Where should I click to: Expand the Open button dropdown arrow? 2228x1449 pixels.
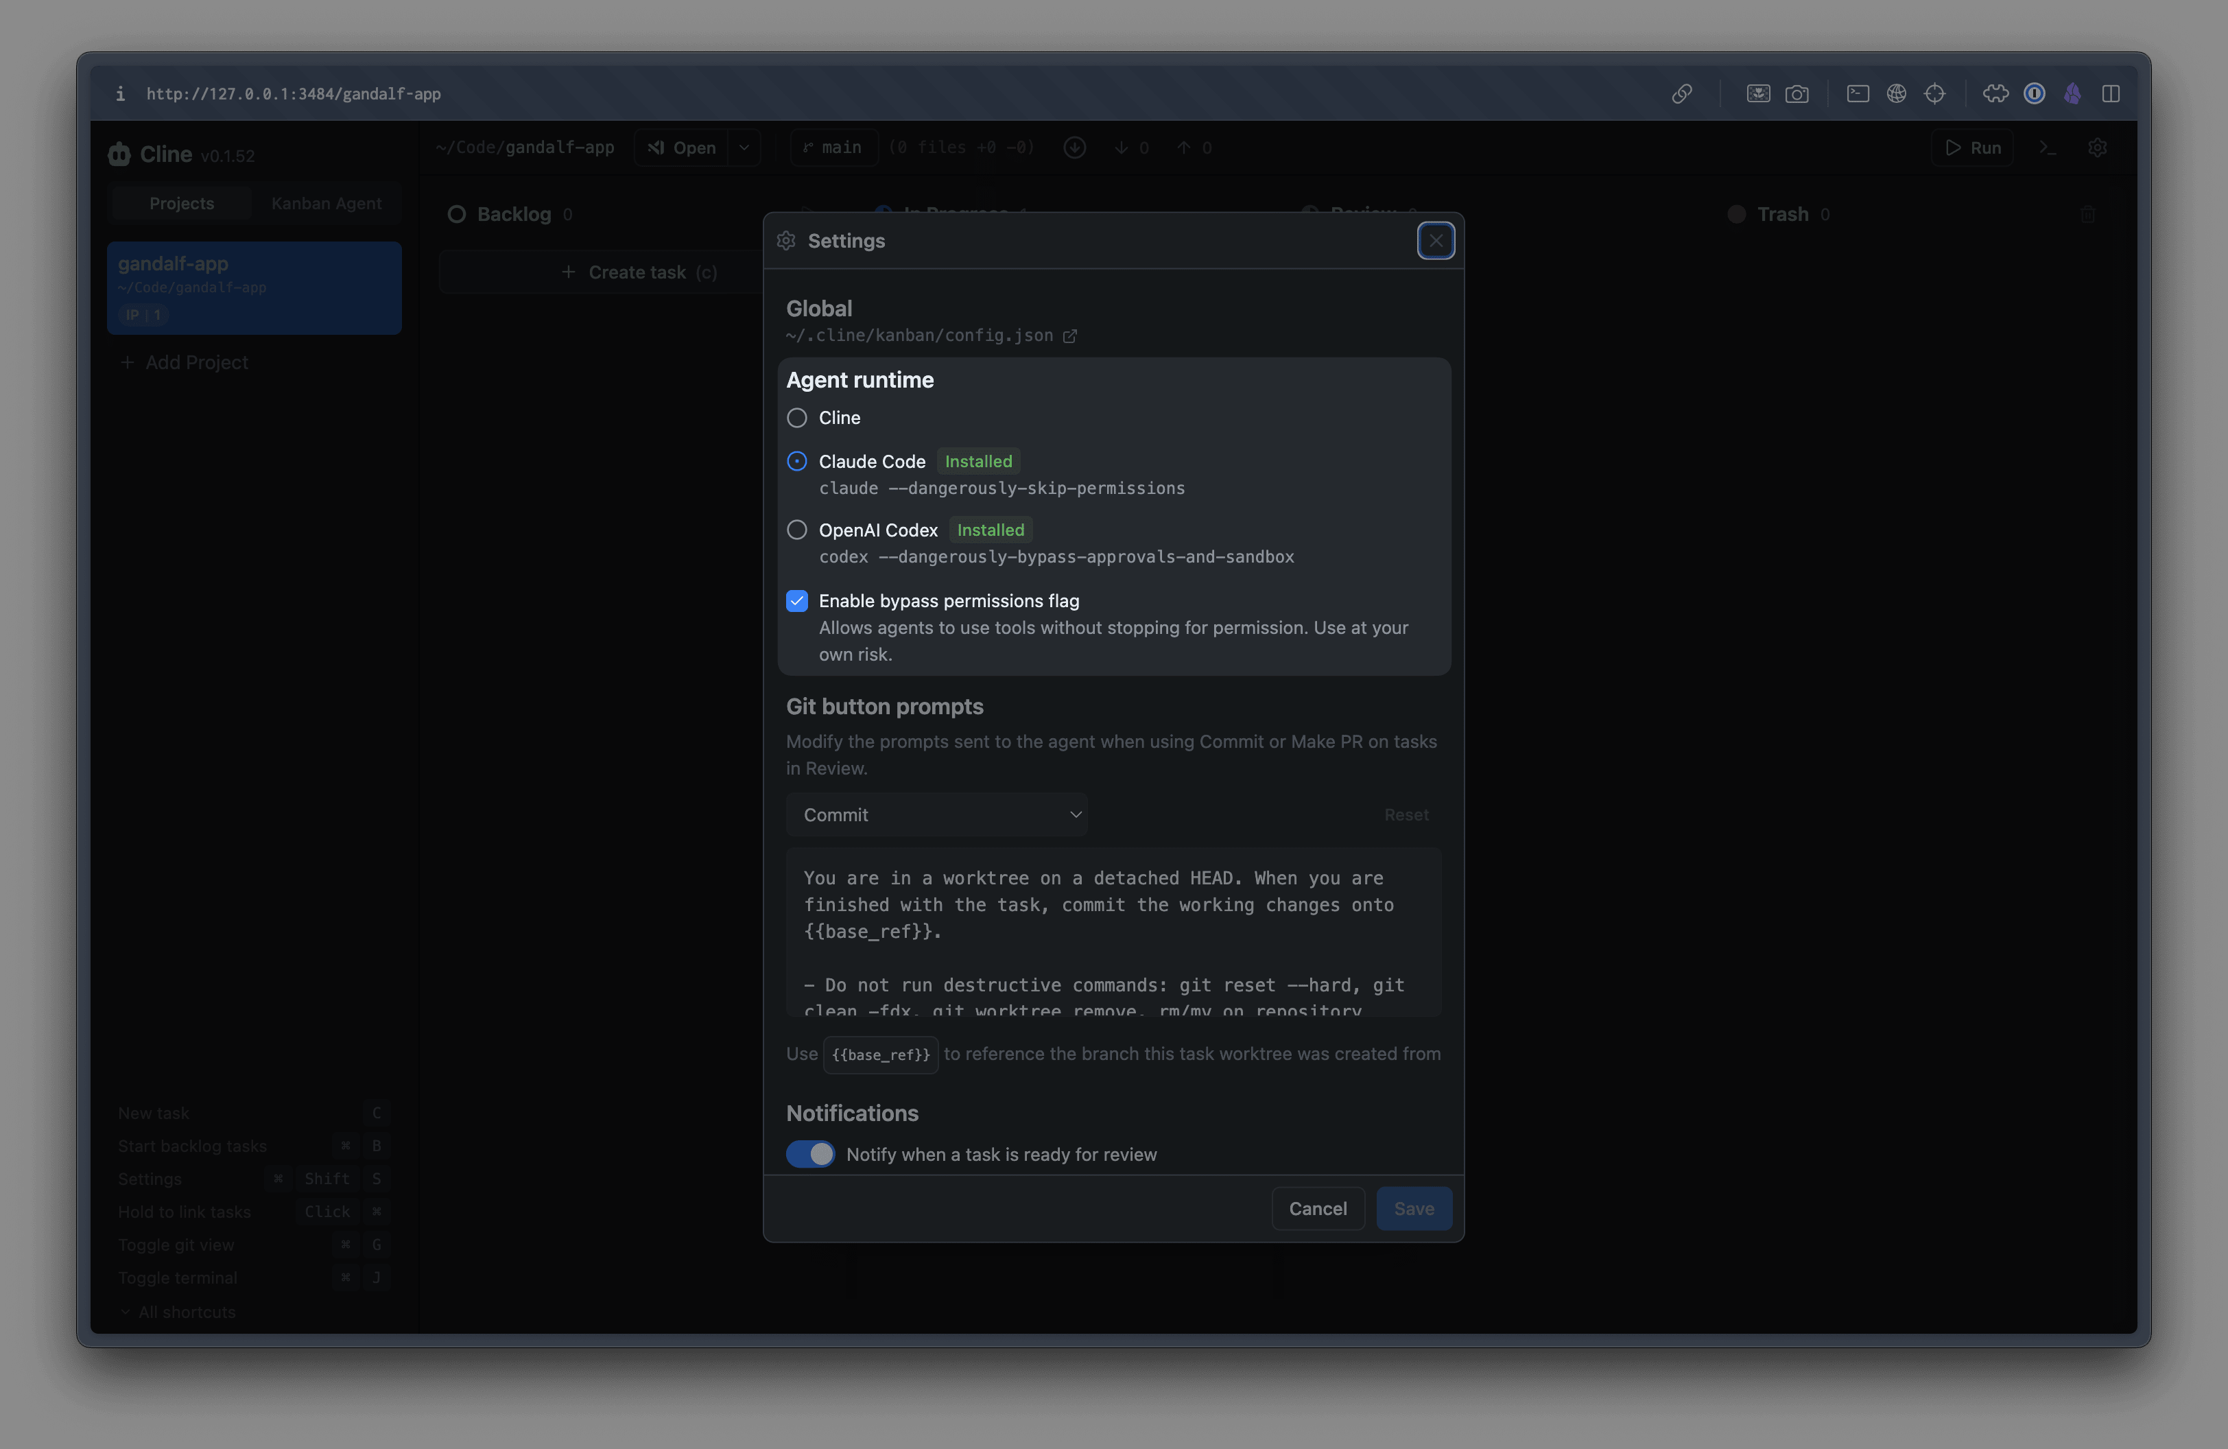[x=744, y=148]
